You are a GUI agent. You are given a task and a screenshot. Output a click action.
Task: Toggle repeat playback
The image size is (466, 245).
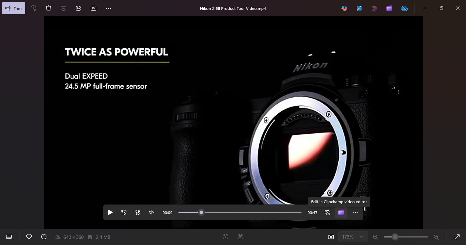327,212
